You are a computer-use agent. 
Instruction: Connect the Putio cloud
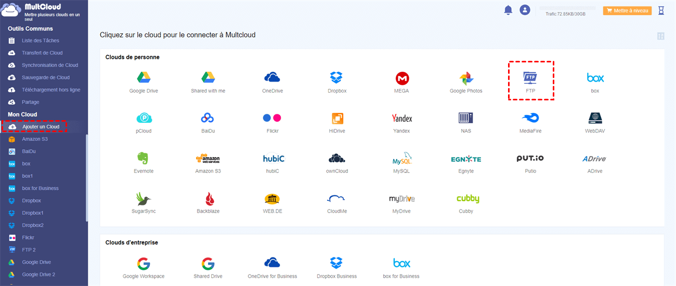[x=530, y=163]
